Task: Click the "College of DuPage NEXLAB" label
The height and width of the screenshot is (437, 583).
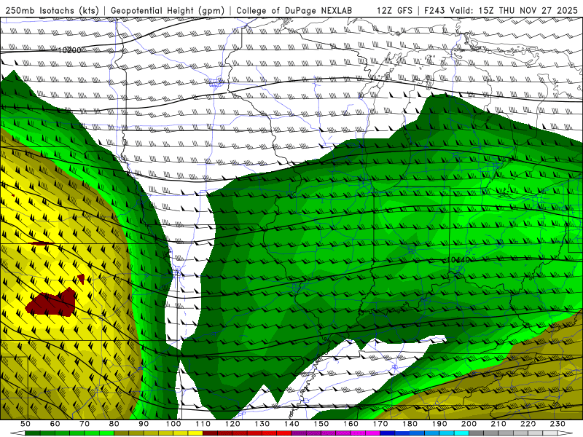Action: point(294,10)
